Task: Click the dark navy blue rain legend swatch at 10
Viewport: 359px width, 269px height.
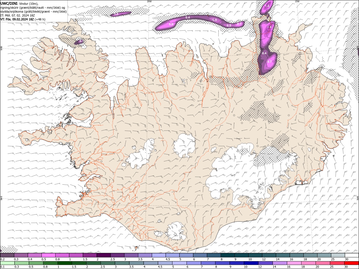Action: 250,263
